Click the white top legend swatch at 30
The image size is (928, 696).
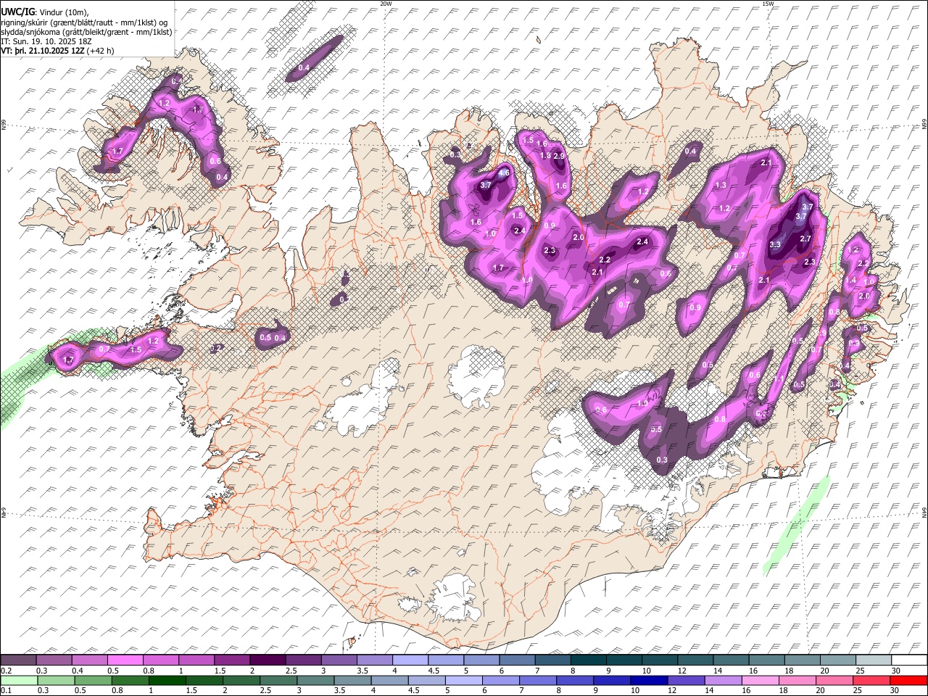point(908,660)
